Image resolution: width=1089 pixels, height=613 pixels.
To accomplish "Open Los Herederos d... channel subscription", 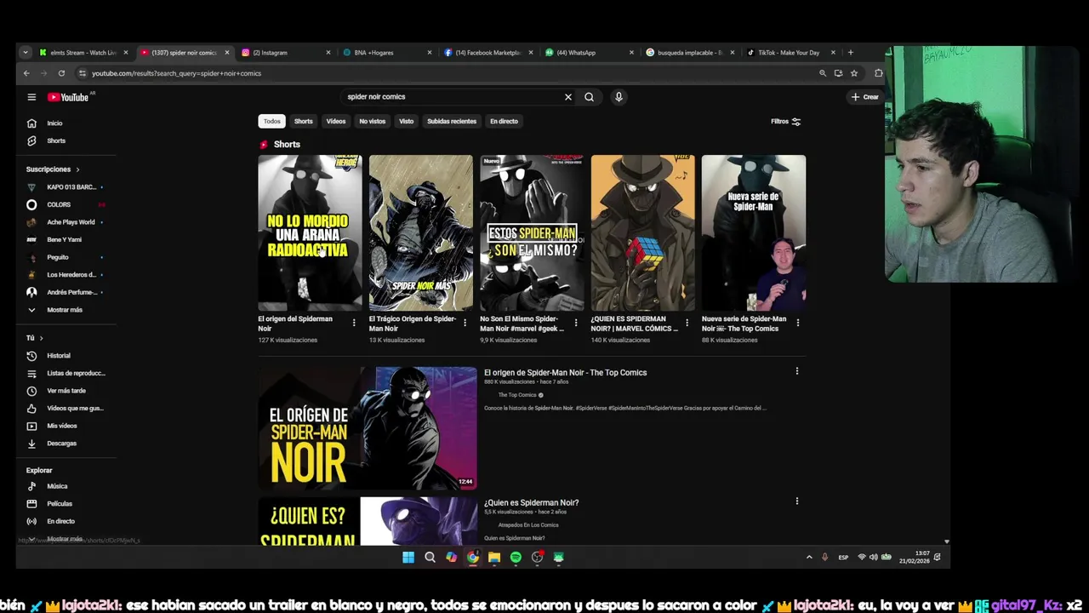I will tap(71, 275).
